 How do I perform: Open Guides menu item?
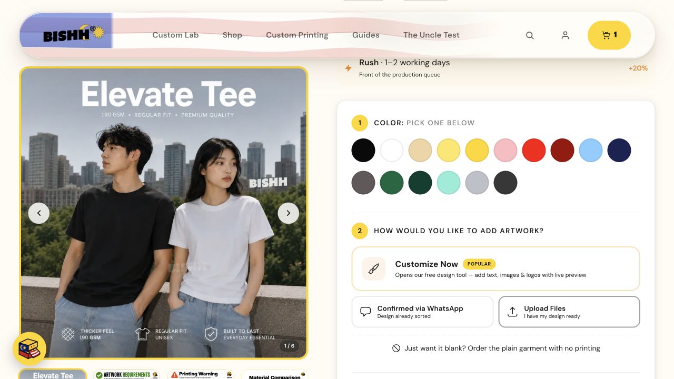[366, 35]
